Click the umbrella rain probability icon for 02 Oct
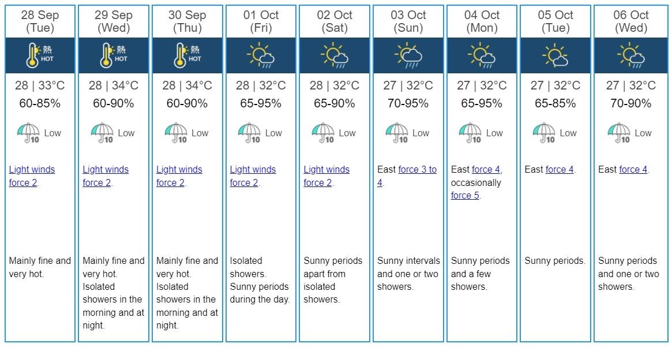The width and height of the screenshot is (672, 347). coord(323,133)
